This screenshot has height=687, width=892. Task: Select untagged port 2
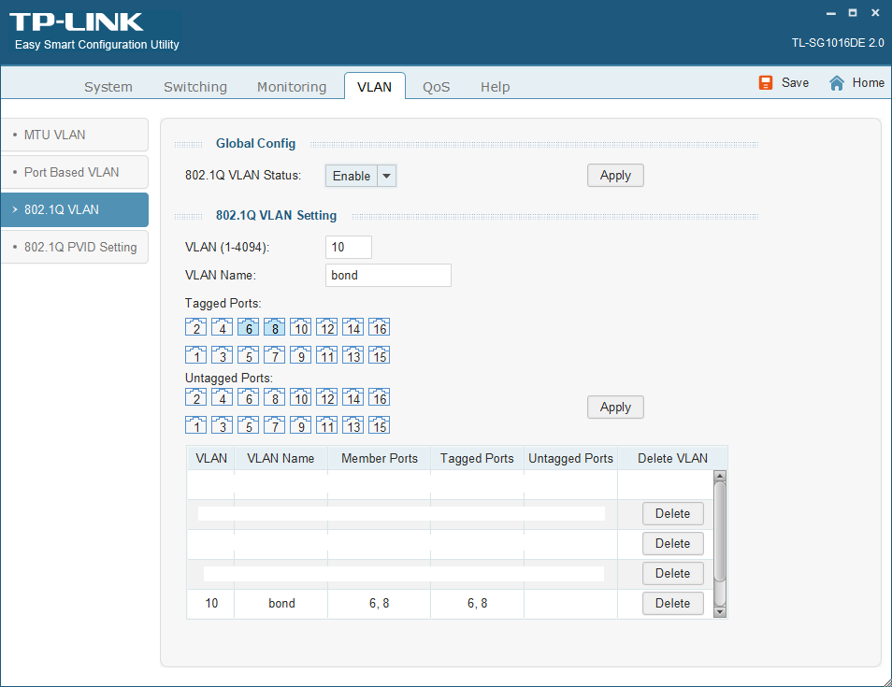click(x=195, y=397)
